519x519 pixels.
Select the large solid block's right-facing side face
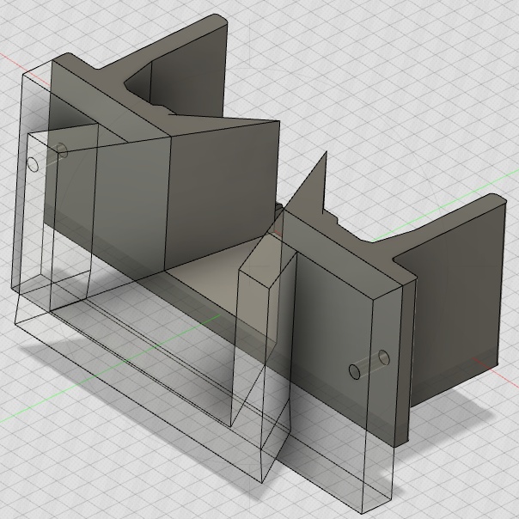click(222, 195)
